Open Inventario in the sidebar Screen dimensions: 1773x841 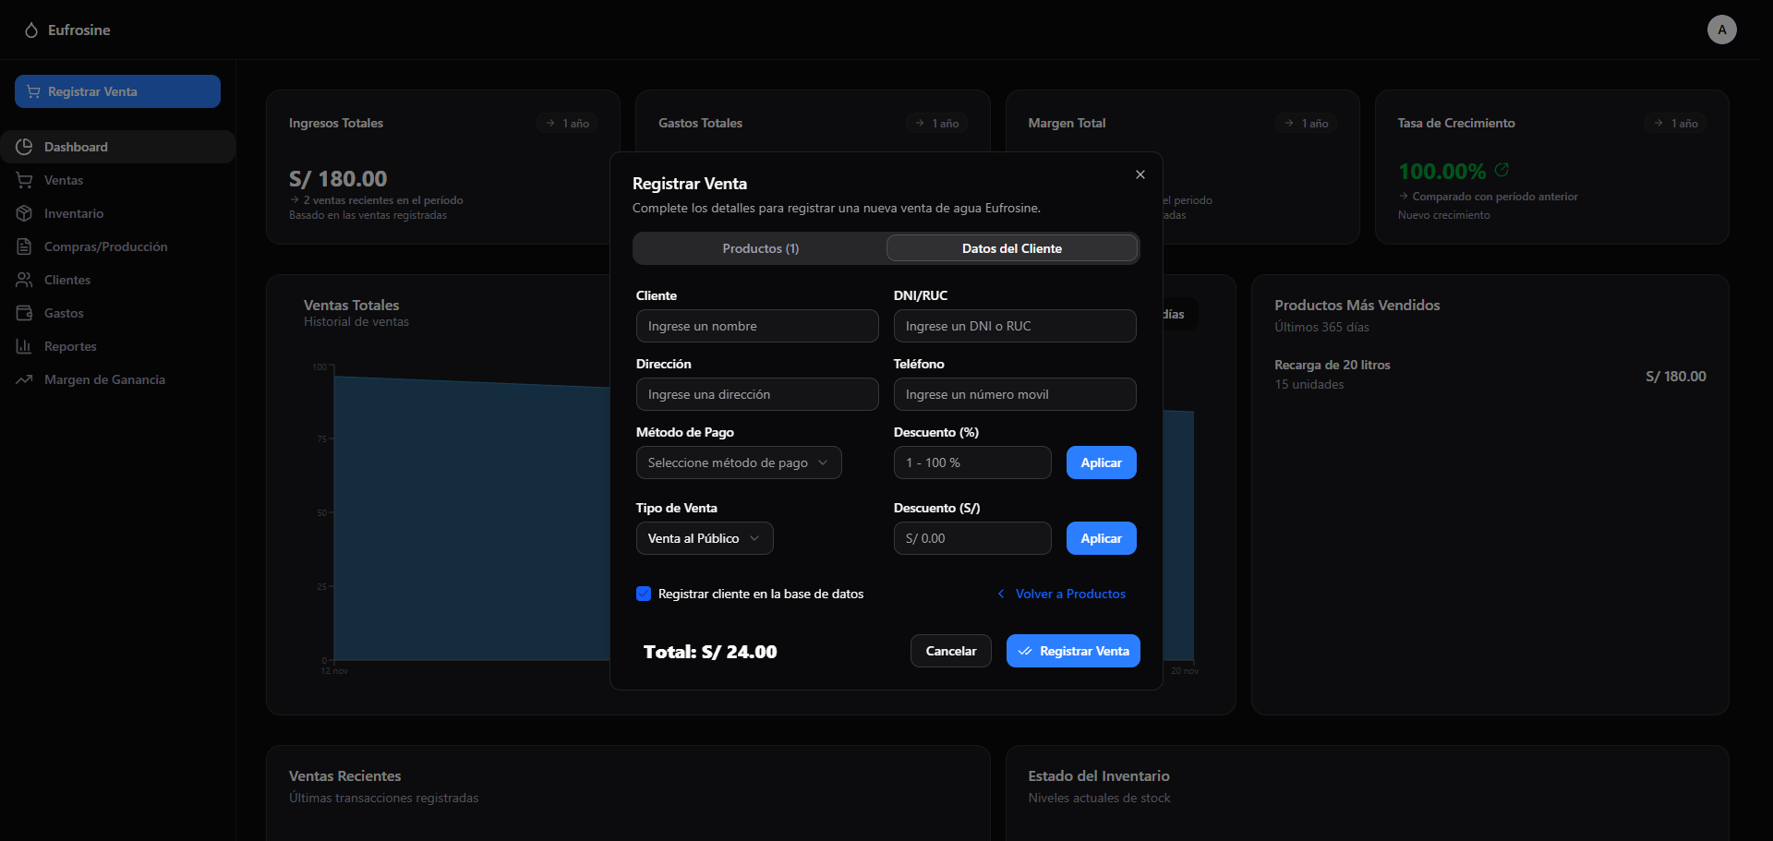point(117,213)
